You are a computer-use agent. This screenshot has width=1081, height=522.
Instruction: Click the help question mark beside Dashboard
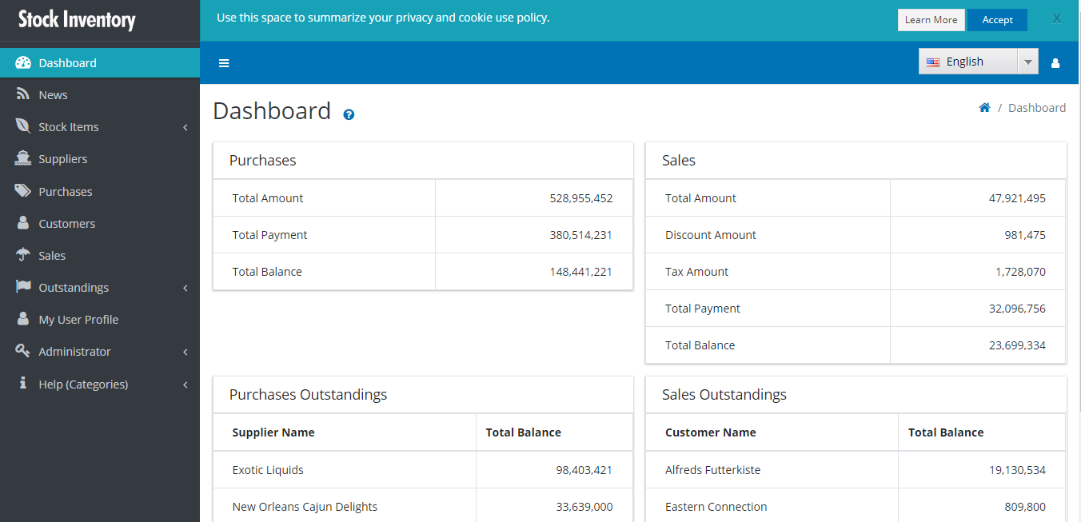[x=348, y=115]
